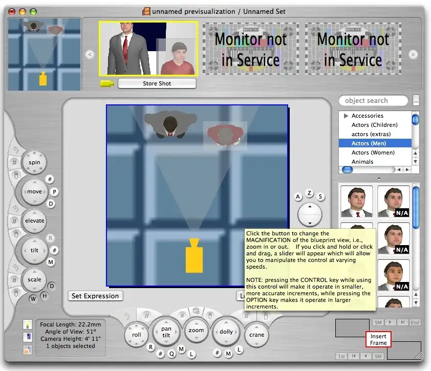Screen dimensions: 431x371
Task: Click the Set Expression button
Action: click(95, 296)
